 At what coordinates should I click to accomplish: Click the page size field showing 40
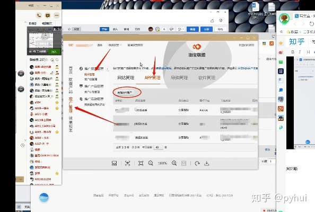[x=158, y=147]
